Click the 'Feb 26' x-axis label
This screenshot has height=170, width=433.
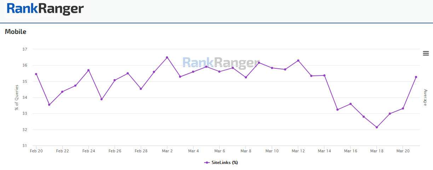[115, 151]
